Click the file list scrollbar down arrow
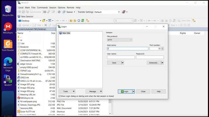The width and height of the screenshot is (209, 117). (x=110, y=113)
